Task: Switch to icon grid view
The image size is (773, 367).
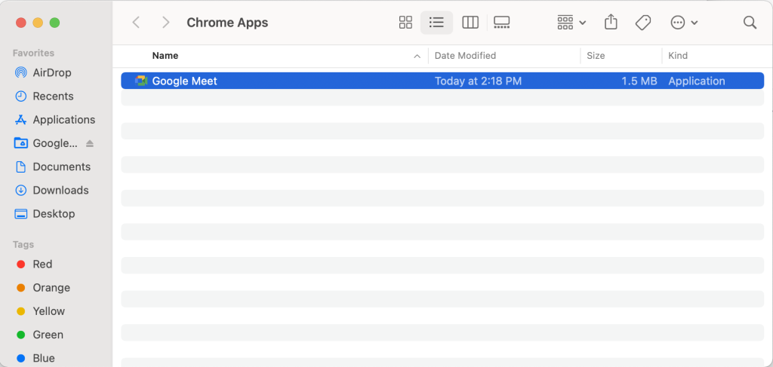Action: coord(405,23)
